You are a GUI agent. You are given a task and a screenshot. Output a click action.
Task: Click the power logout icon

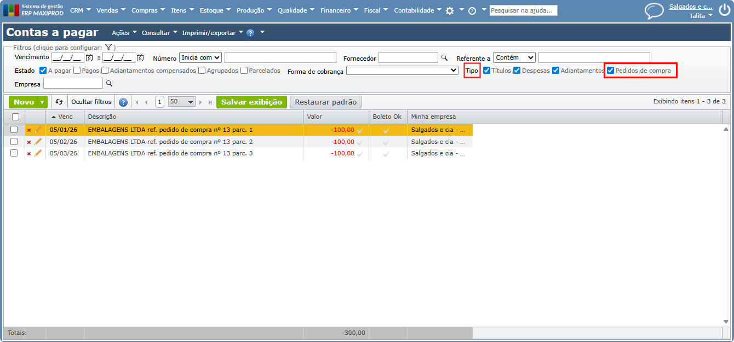tap(724, 10)
